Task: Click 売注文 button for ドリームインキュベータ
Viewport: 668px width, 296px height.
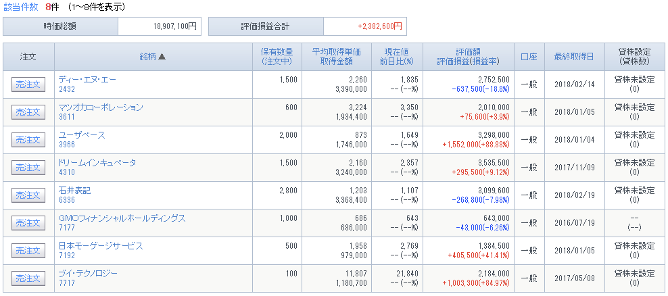Action: (x=28, y=168)
